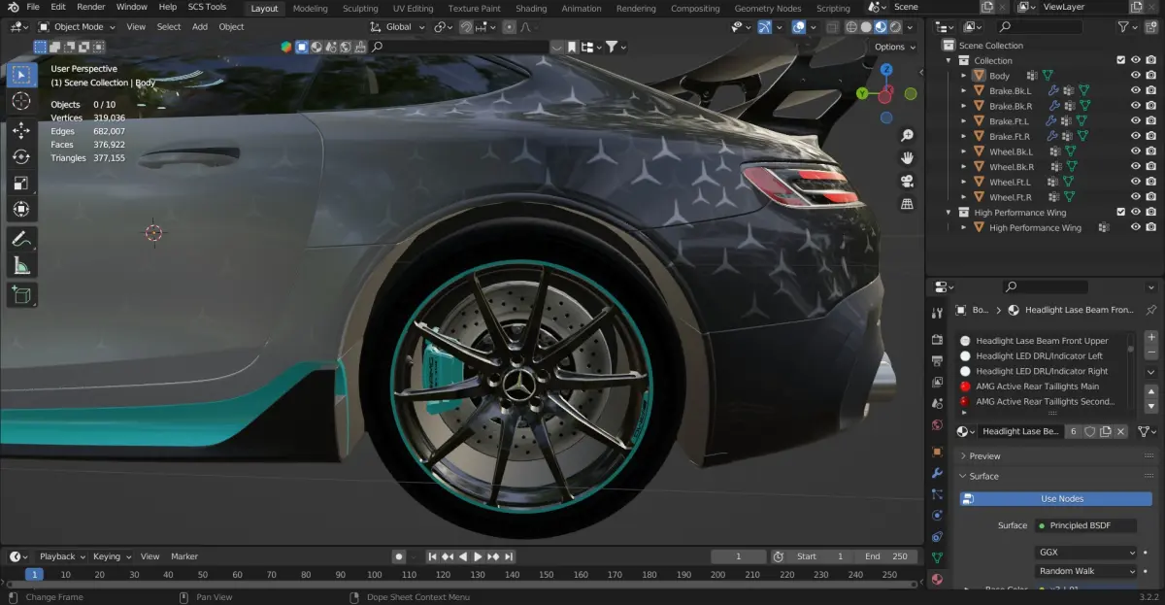Viewport: 1165px width, 605px height.
Task: Activate the 3D Cursor tool
Action: pyautogui.click(x=21, y=101)
